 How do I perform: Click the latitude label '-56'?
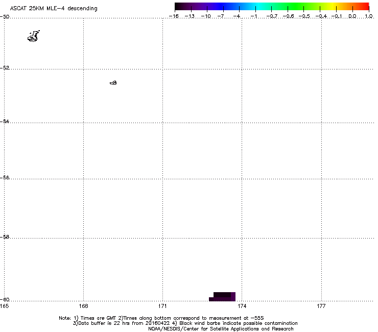pyautogui.click(x=5, y=178)
